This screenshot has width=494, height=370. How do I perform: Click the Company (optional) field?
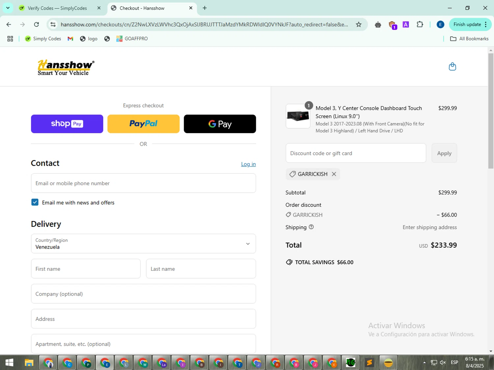[x=143, y=294]
